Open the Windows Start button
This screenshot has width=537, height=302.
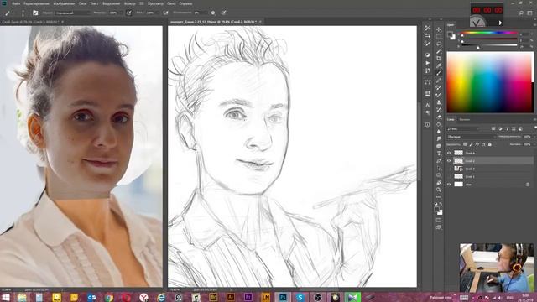(x=6, y=297)
